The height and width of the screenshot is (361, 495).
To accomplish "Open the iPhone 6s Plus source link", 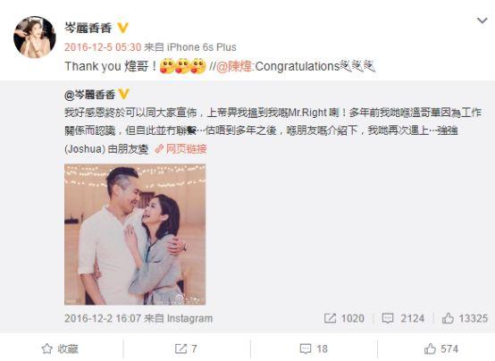I will [x=201, y=47].
